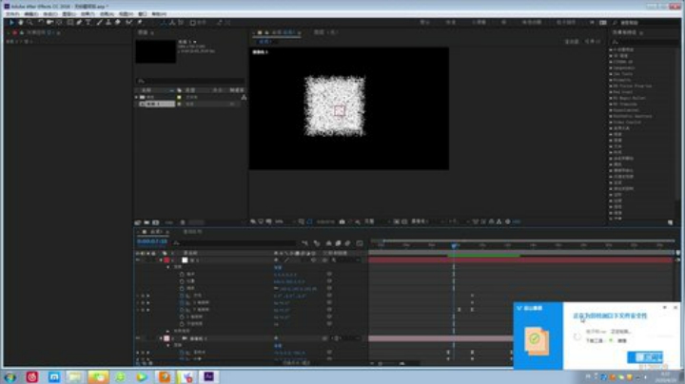Viewport: 685px width, 384px height.
Task: Expand topmost category in Effects & Presets list
Action: [x=611, y=49]
